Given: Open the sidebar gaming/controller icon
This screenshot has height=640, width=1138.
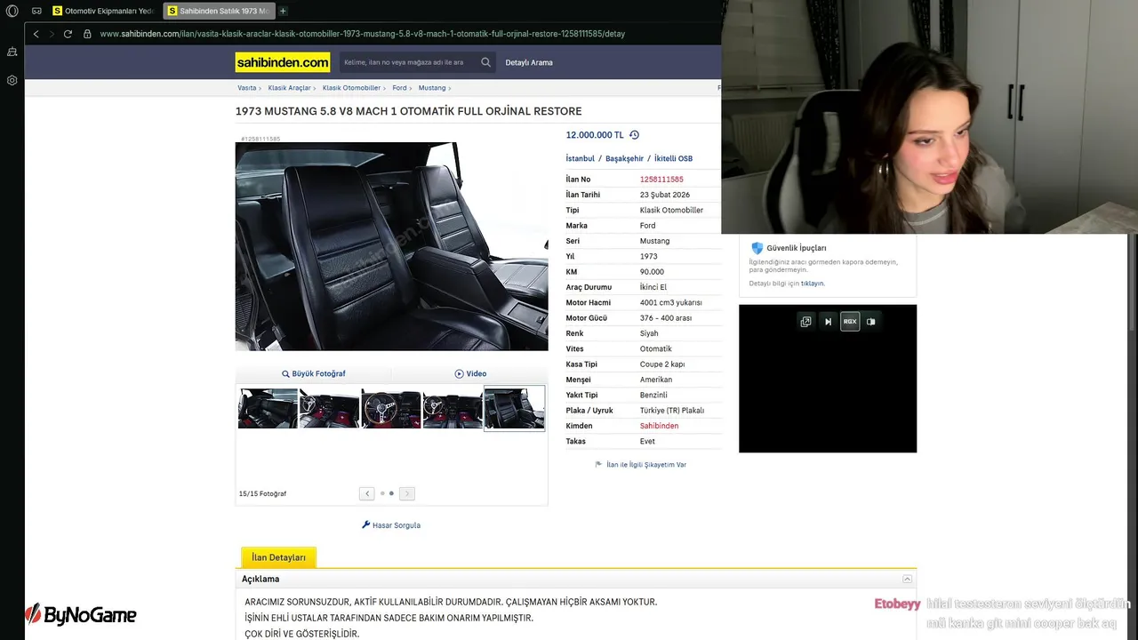Looking at the screenshot, I should pyautogui.click(x=12, y=52).
